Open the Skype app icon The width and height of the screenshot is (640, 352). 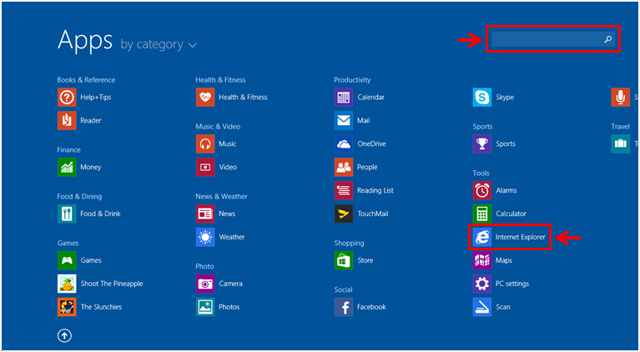pyautogui.click(x=481, y=98)
